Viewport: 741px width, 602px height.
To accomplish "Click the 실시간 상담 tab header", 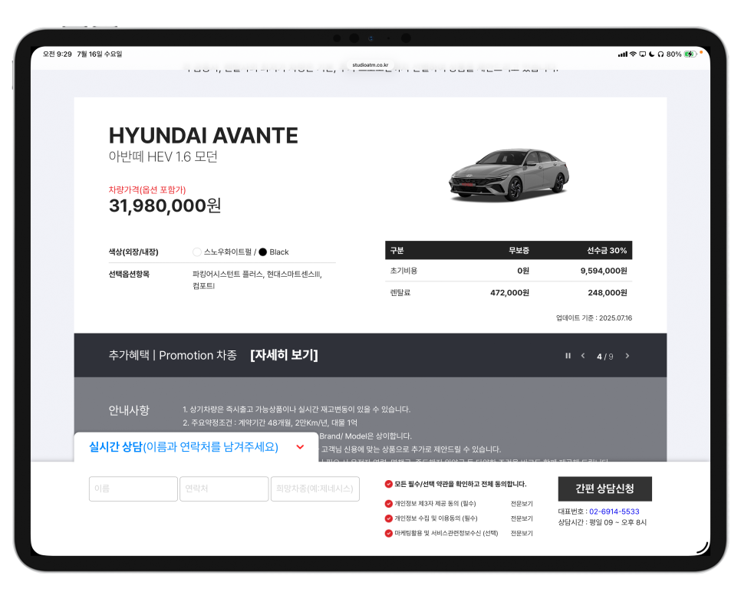I will [196, 447].
